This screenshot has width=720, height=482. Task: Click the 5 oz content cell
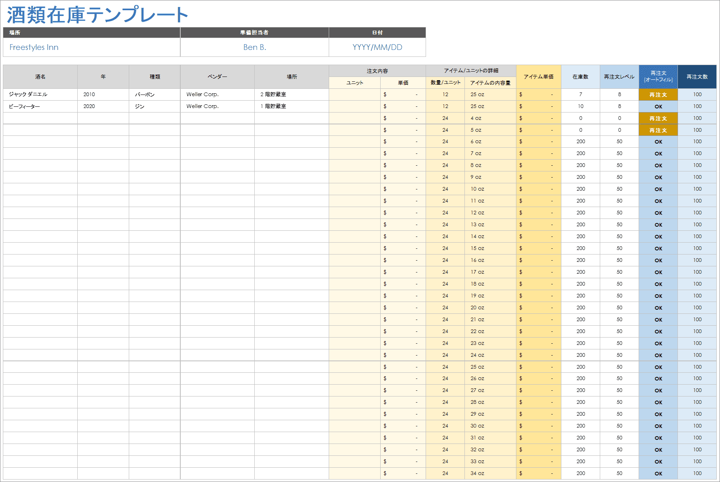click(490, 130)
